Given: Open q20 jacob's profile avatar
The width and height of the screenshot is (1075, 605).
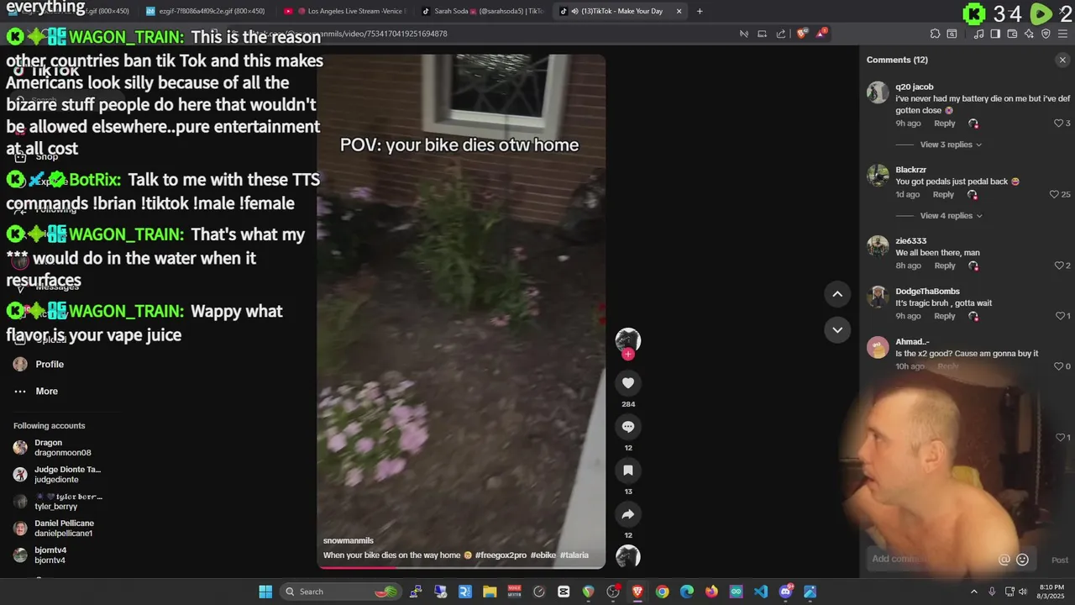Looking at the screenshot, I should pos(878,92).
